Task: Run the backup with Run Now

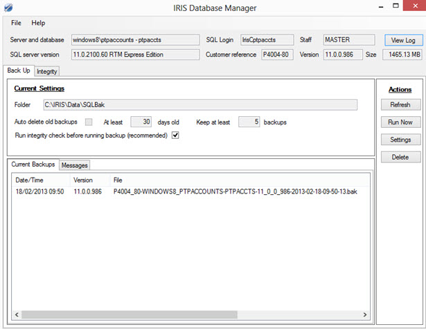Action: pyautogui.click(x=400, y=122)
